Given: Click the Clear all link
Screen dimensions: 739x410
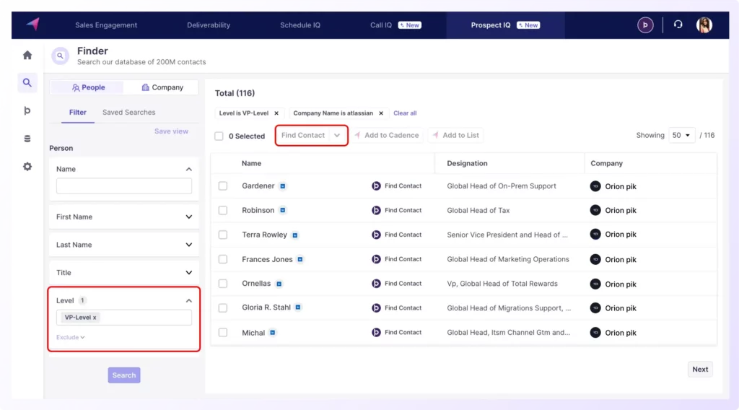Looking at the screenshot, I should pos(405,113).
